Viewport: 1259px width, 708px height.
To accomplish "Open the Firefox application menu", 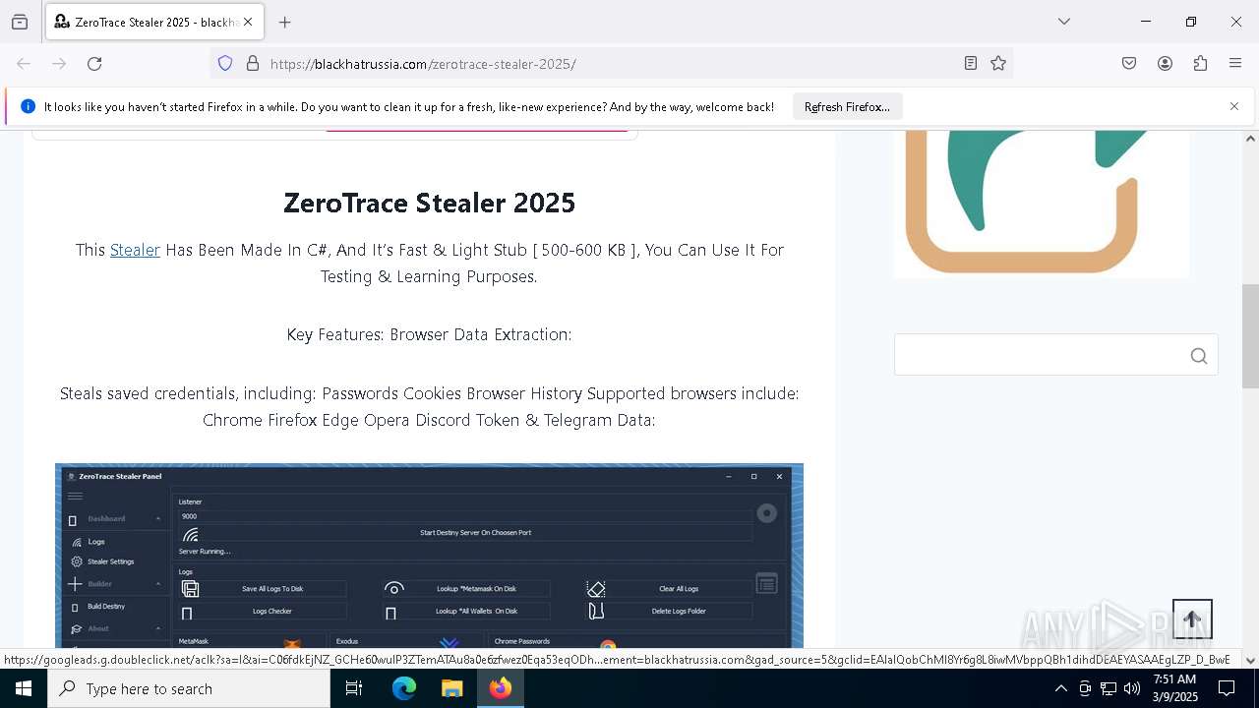I will tap(1235, 64).
